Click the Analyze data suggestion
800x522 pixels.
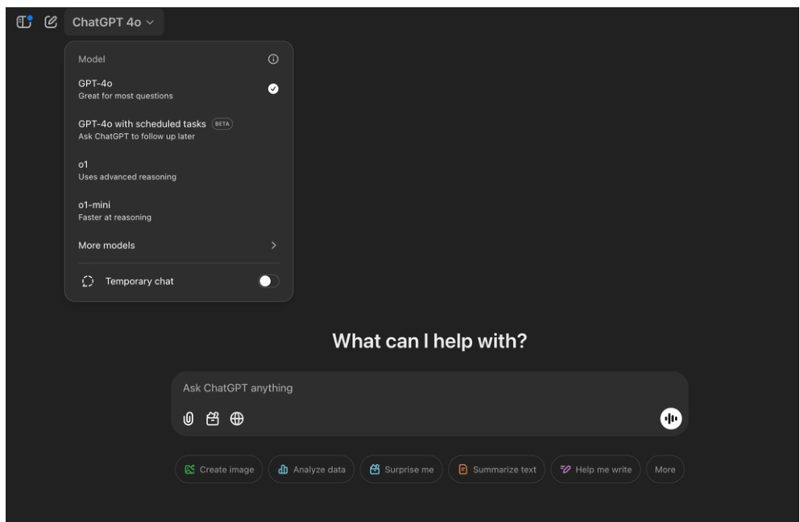point(311,470)
